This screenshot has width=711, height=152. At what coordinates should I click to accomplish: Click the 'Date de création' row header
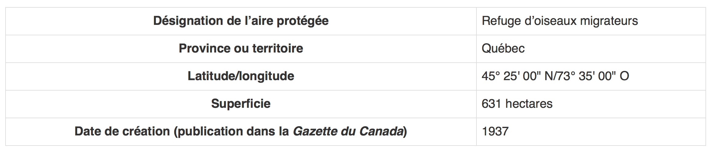pos(241,132)
